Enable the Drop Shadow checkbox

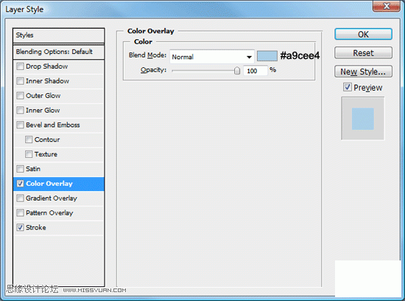pos(20,66)
